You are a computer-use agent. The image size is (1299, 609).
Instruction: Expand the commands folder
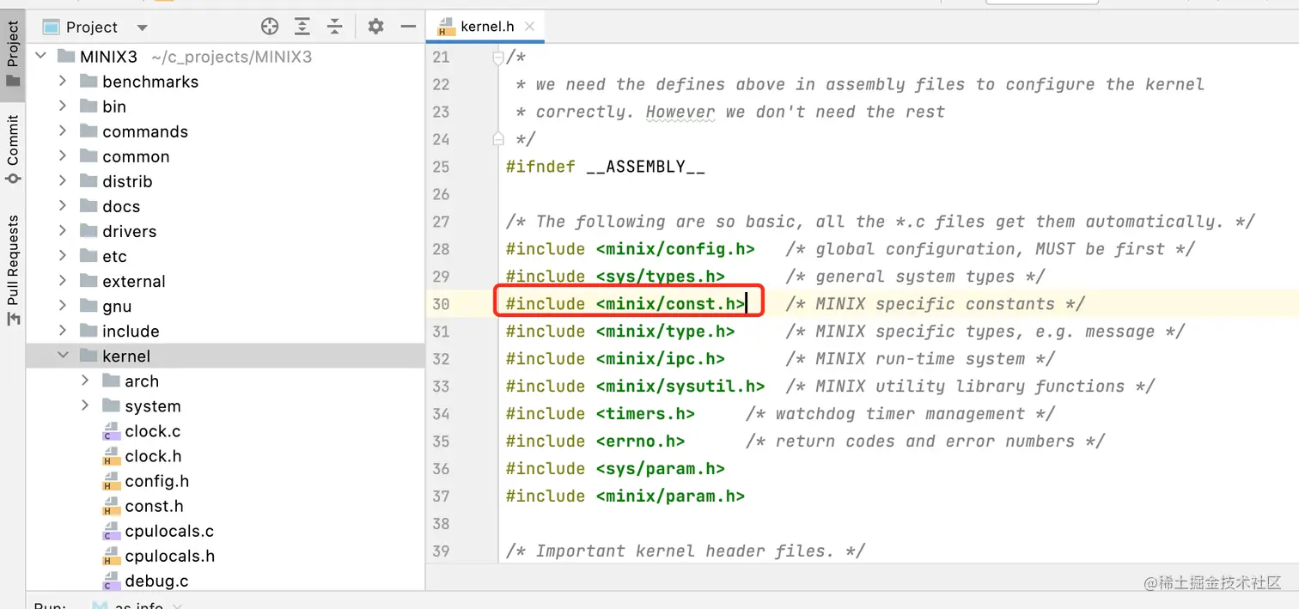click(x=63, y=131)
